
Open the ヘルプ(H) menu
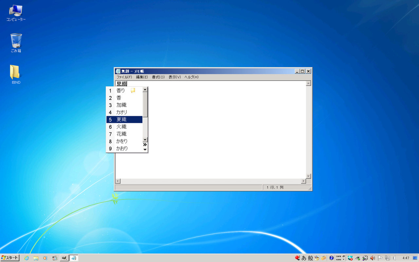click(191, 77)
